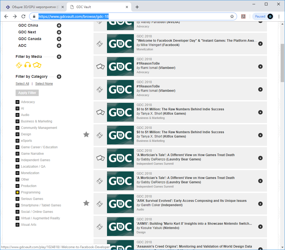Viewport: 285px width, 250px height.
Task: Toggle the Visual Arts category checkbox
Action: tap(17, 225)
